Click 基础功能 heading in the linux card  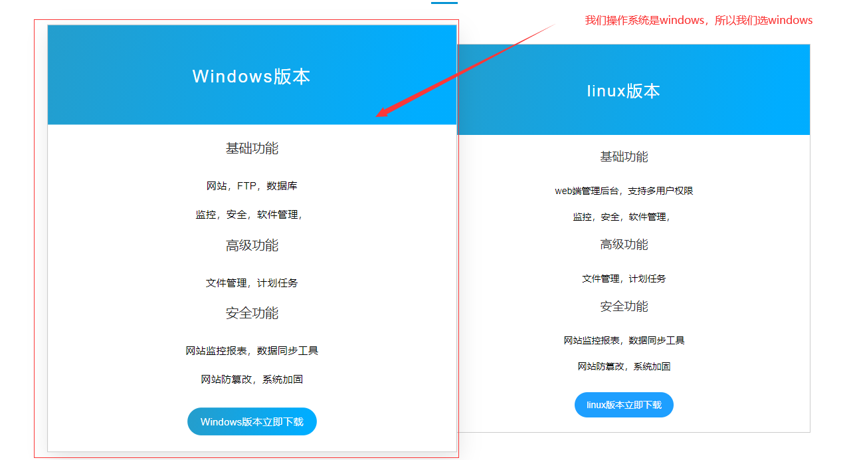pyautogui.click(x=624, y=157)
